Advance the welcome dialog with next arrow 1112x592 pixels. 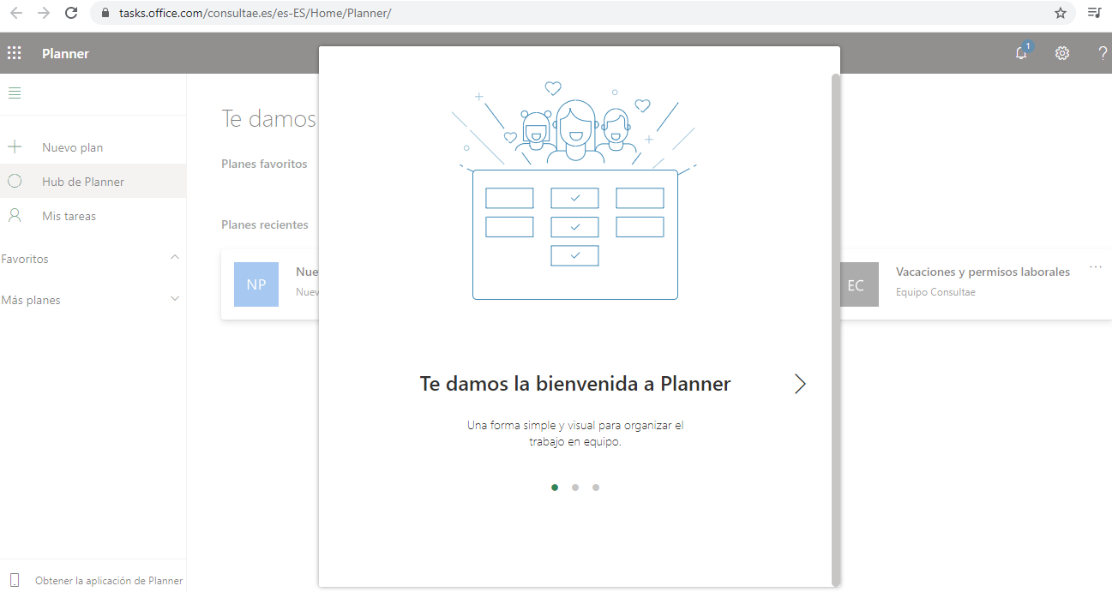[800, 384]
